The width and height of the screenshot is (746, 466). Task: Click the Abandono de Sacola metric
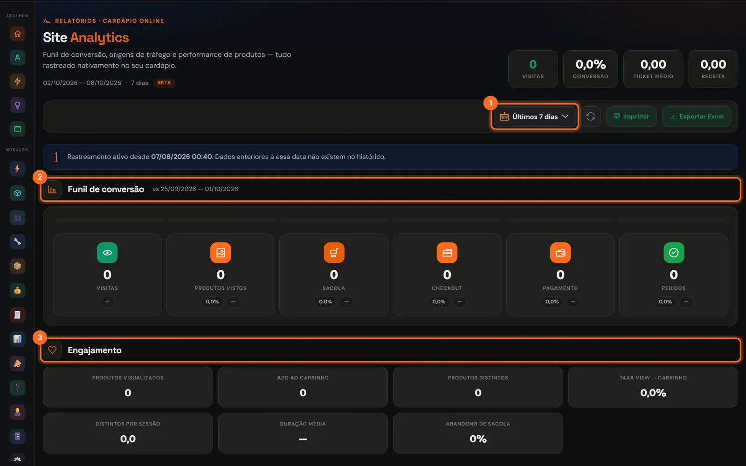[x=478, y=433]
